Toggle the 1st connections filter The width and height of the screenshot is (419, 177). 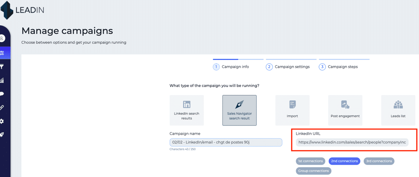click(310, 161)
